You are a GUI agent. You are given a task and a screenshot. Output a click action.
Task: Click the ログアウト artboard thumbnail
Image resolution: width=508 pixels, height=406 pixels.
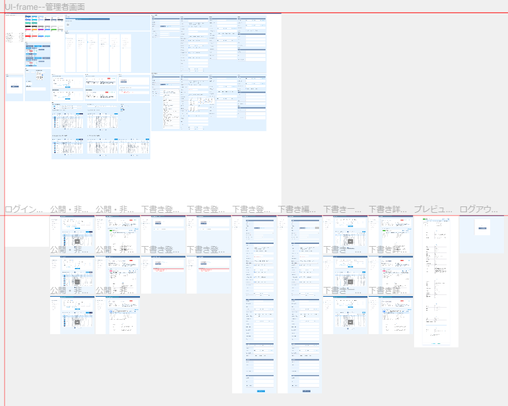pos(482,234)
